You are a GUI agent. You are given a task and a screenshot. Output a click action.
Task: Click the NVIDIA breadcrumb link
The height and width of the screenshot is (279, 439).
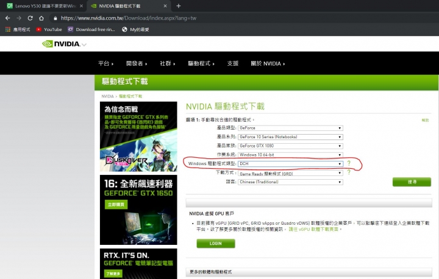[x=107, y=96]
